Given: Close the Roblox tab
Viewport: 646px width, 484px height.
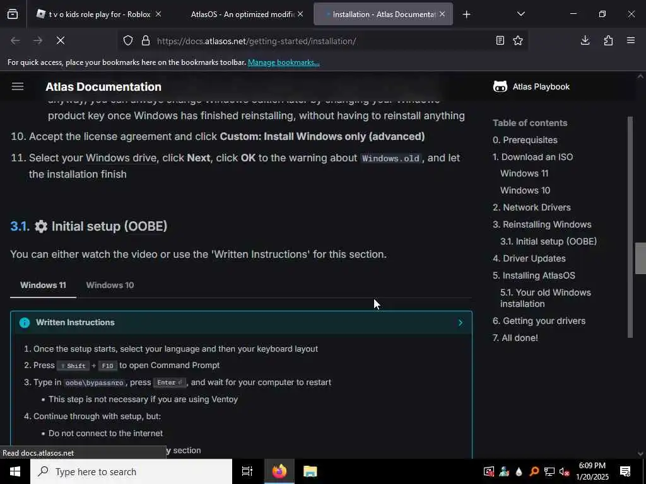Looking at the screenshot, I should coord(158,14).
